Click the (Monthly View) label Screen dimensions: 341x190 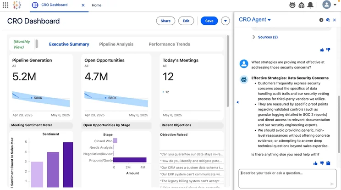tap(22, 44)
